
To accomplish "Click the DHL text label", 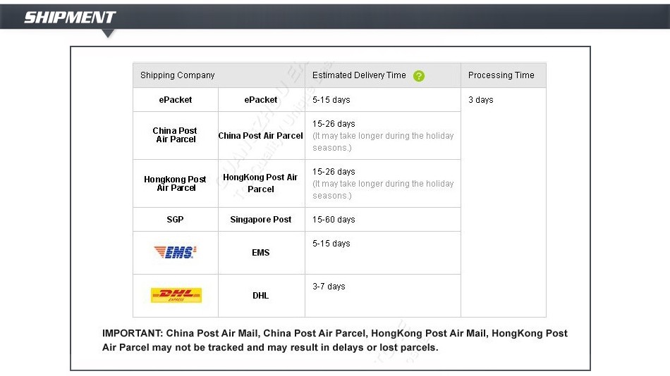I will (261, 295).
